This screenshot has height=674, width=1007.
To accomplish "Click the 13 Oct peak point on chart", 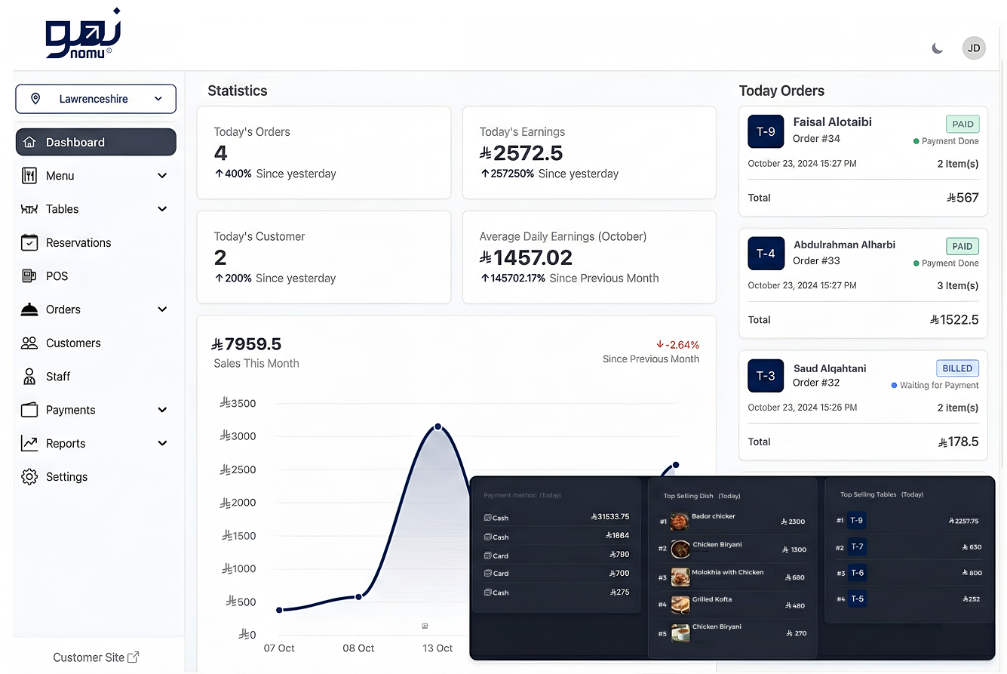I will click(x=437, y=427).
